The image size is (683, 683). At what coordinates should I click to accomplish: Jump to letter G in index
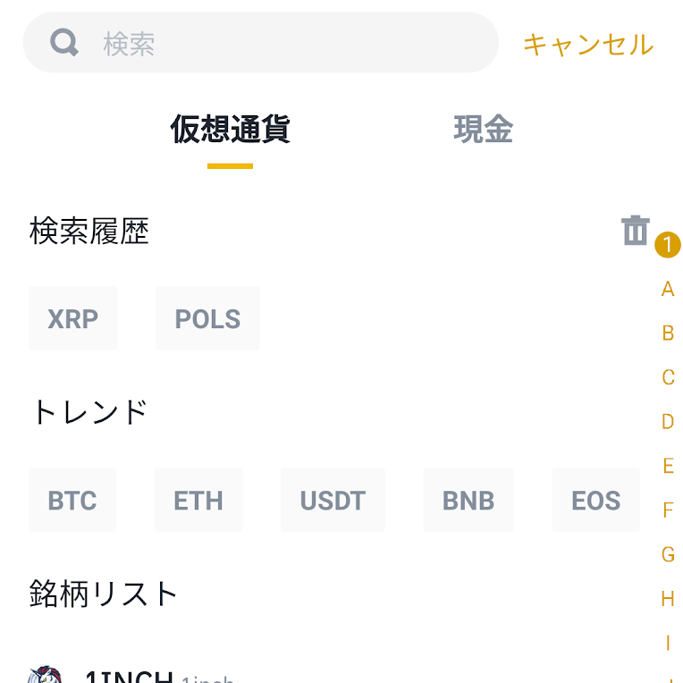tap(668, 554)
